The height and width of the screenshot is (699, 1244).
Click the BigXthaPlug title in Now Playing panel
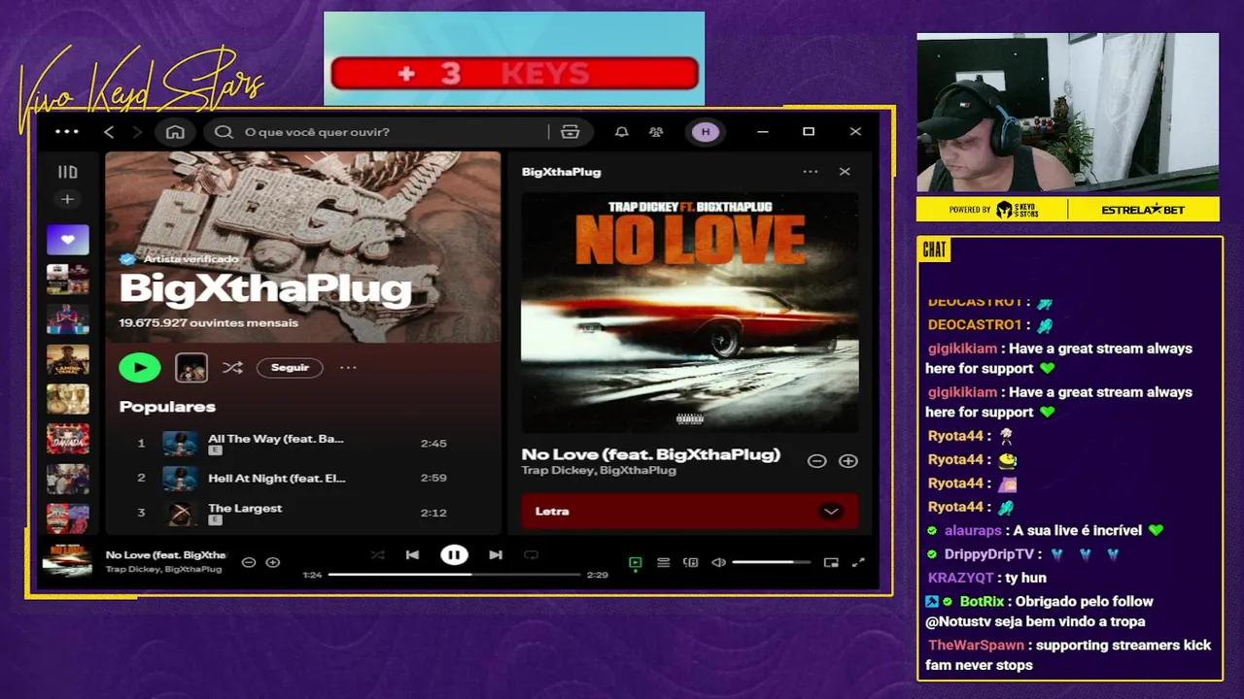(x=561, y=172)
